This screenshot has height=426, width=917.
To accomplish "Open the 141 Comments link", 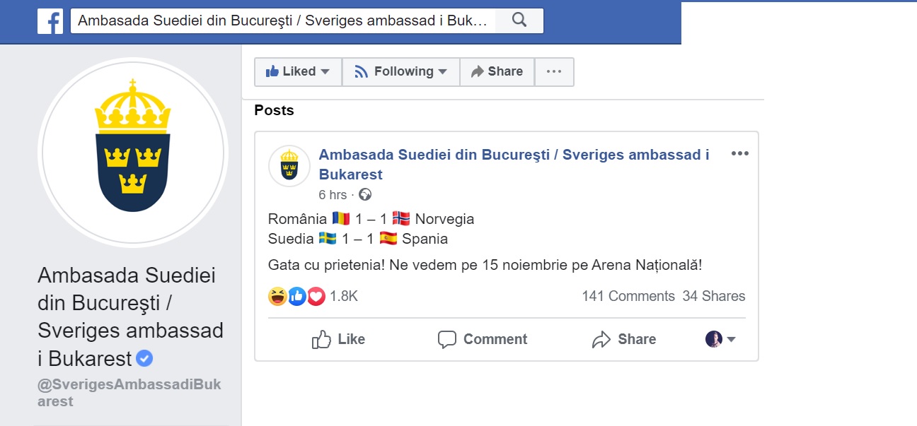I will pyautogui.click(x=628, y=296).
